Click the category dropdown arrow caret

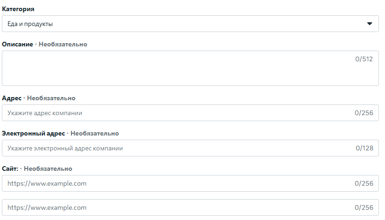tap(370, 24)
